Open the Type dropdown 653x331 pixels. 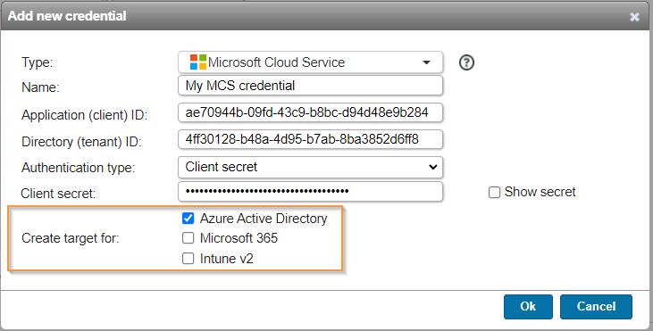[x=310, y=62]
